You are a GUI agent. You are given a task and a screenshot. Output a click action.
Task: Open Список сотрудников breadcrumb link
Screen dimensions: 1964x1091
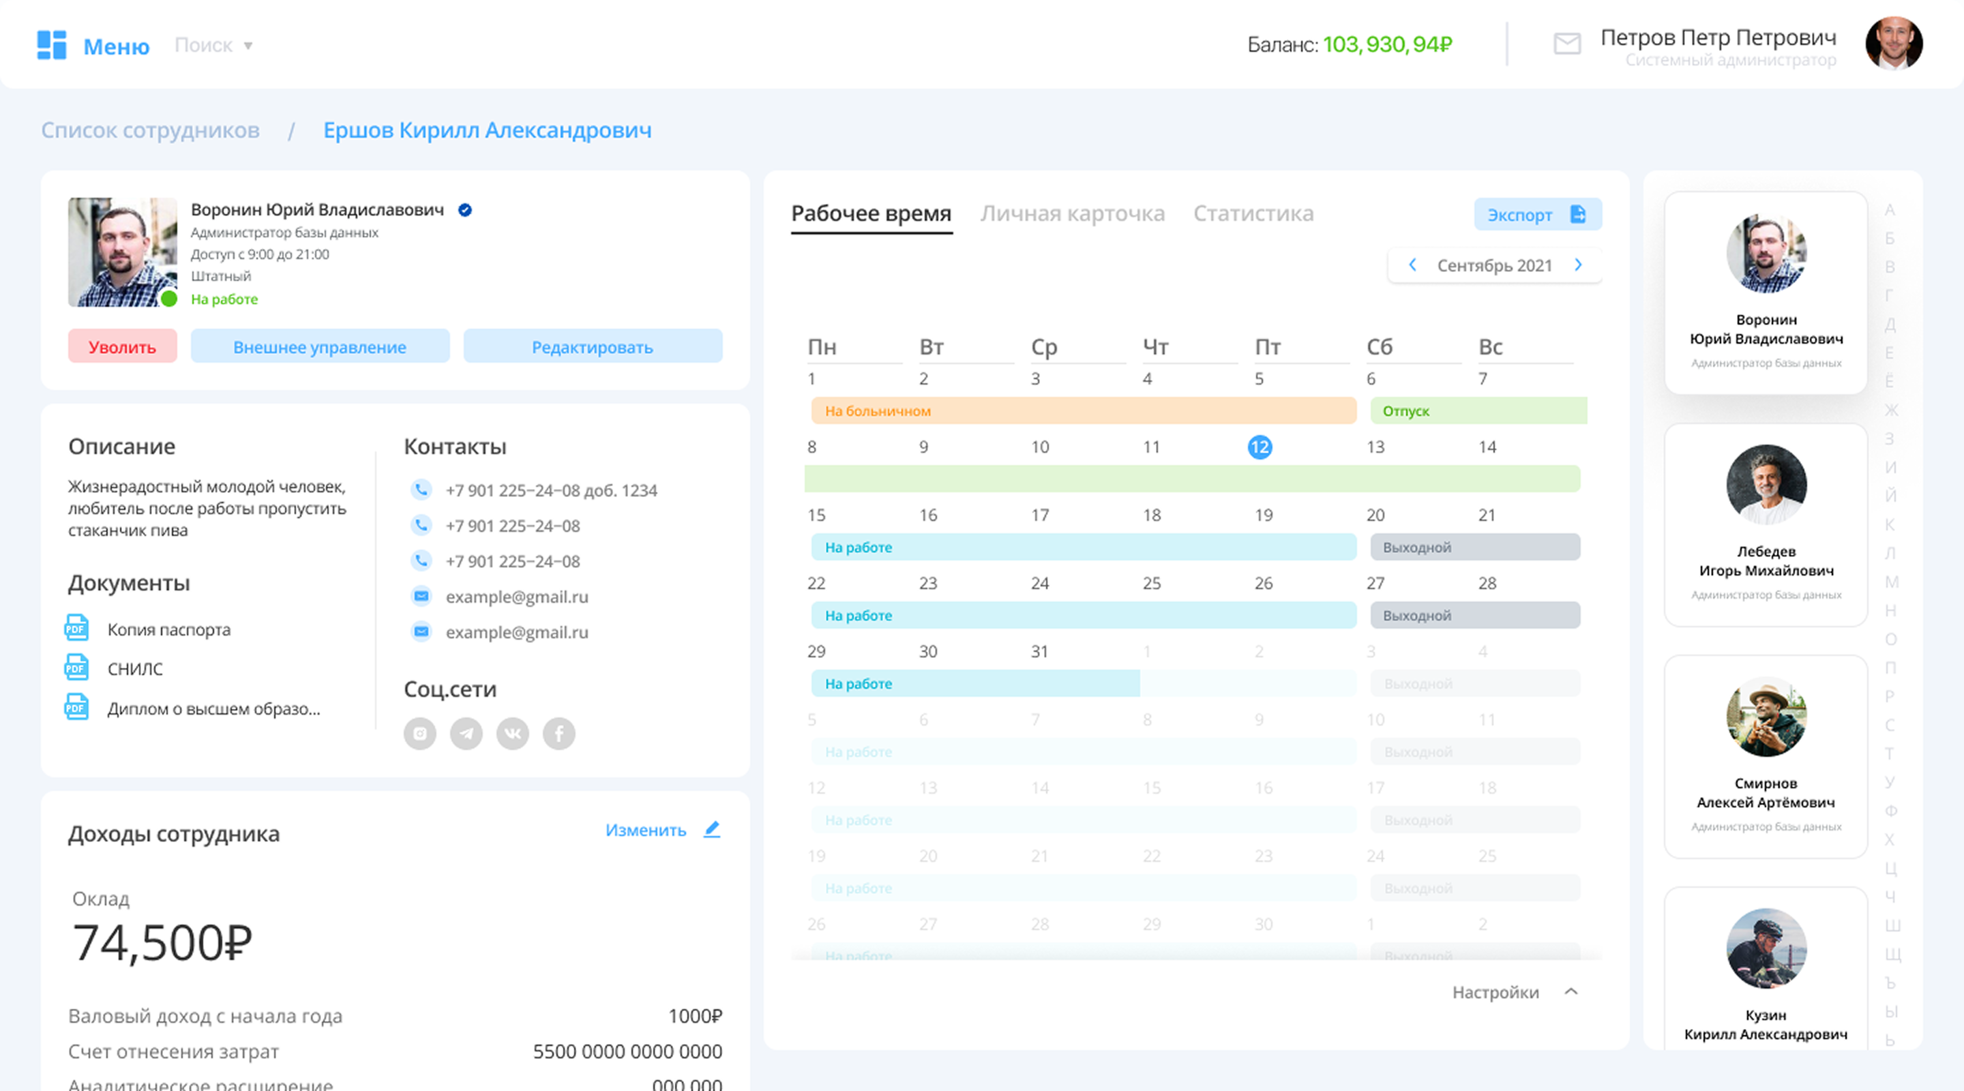(x=150, y=130)
